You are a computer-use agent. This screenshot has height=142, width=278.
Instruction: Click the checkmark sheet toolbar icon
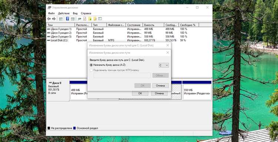coord(85,19)
